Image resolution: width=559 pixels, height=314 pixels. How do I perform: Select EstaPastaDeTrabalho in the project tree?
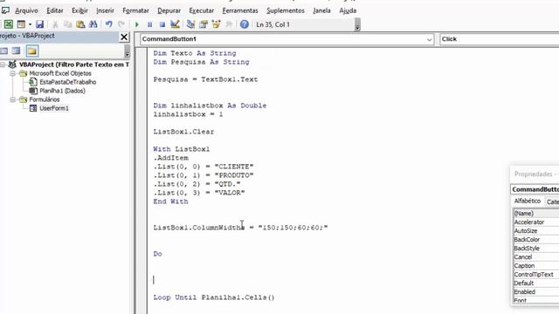click(x=68, y=82)
